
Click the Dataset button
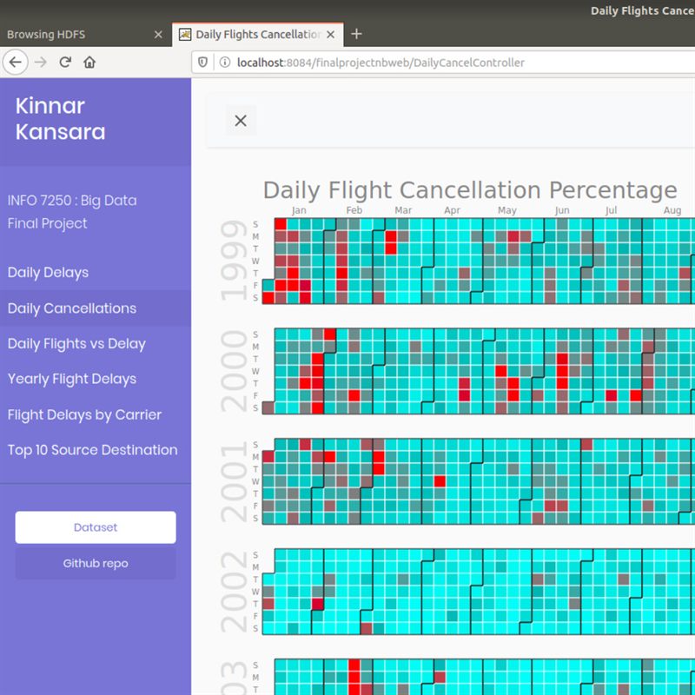(x=96, y=527)
